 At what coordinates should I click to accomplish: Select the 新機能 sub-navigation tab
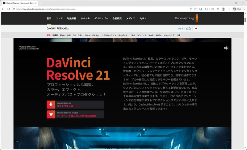[x=55, y=35]
